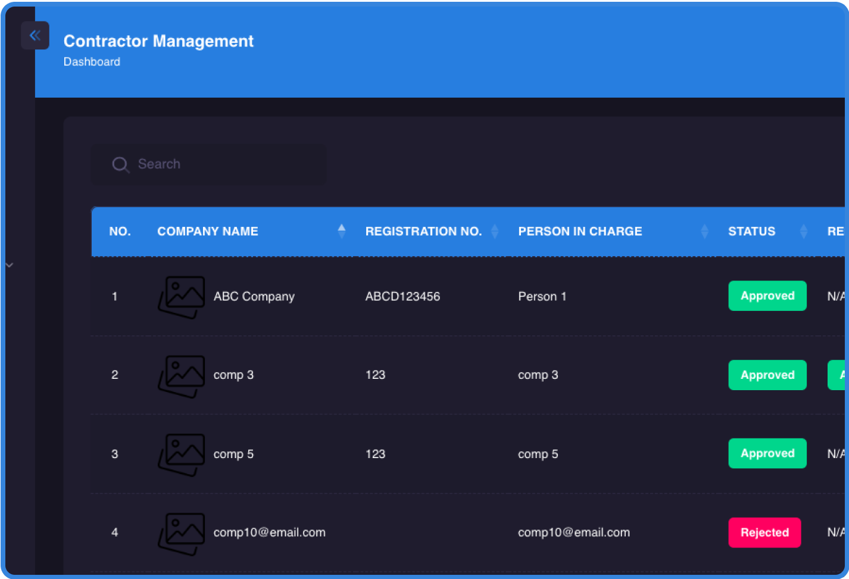This screenshot has height=579, width=849.
Task: Collapse the sidebar using the double-chevron icon
Action: point(35,35)
